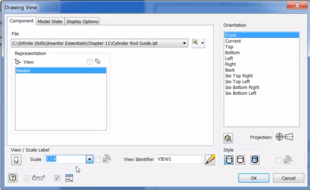The image size is (310, 190).
Task: Open the dropdown arrow beside browse icon
Action: click(x=203, y=43)
